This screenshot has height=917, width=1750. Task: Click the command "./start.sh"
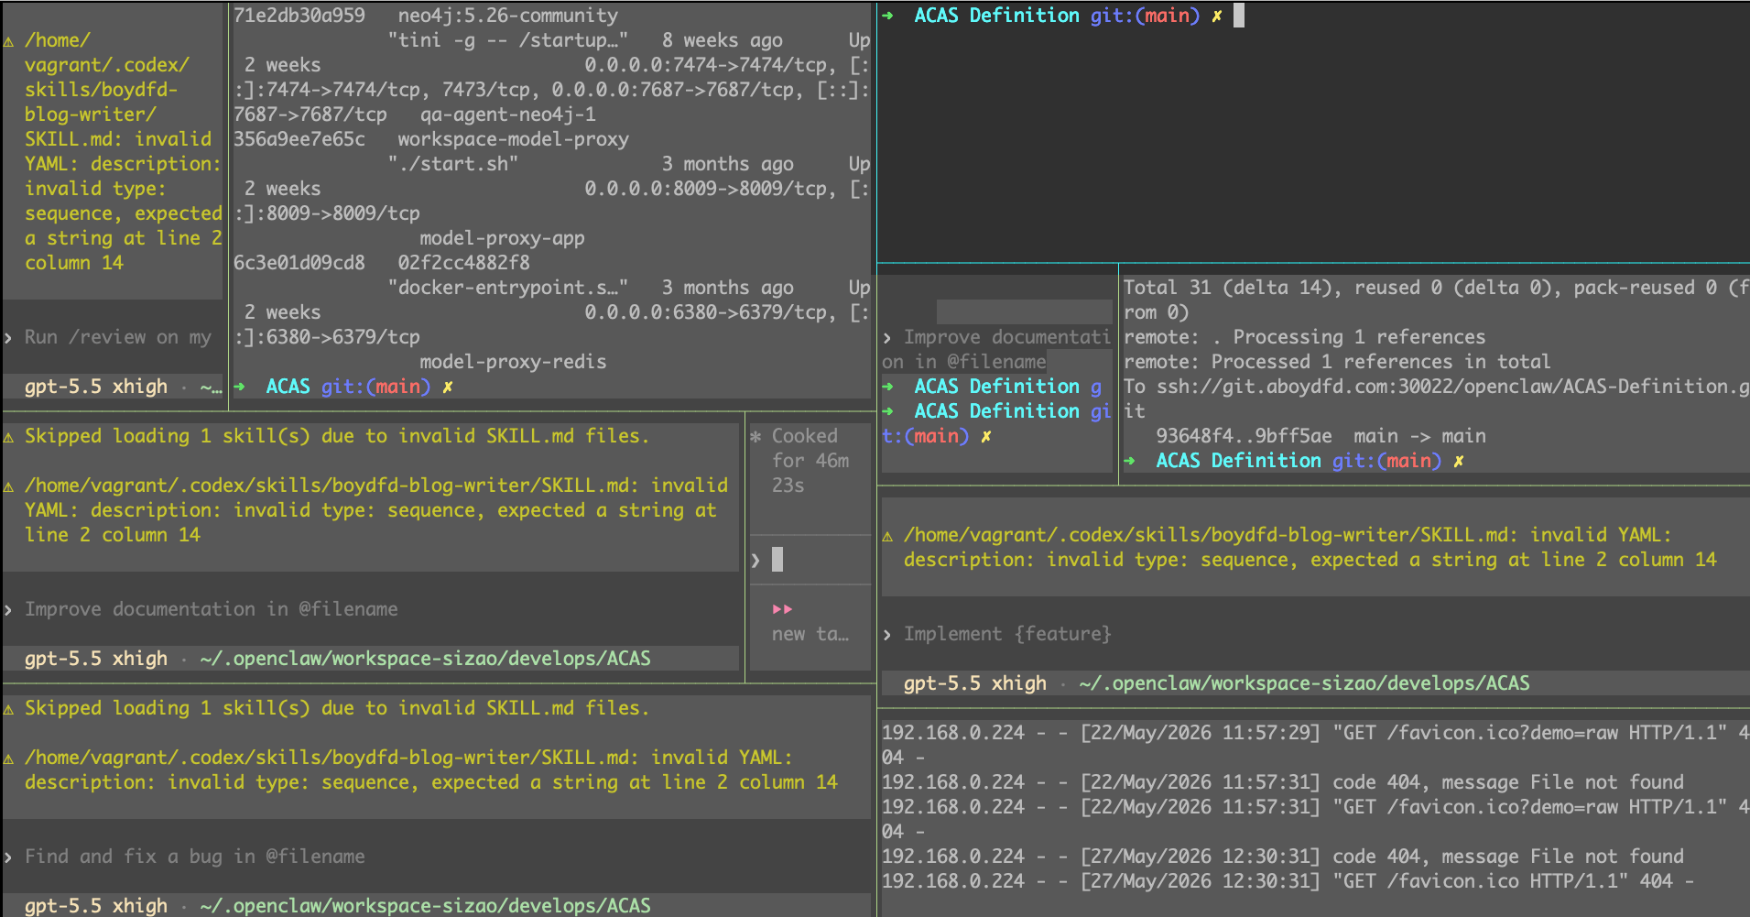pos(453,164)
